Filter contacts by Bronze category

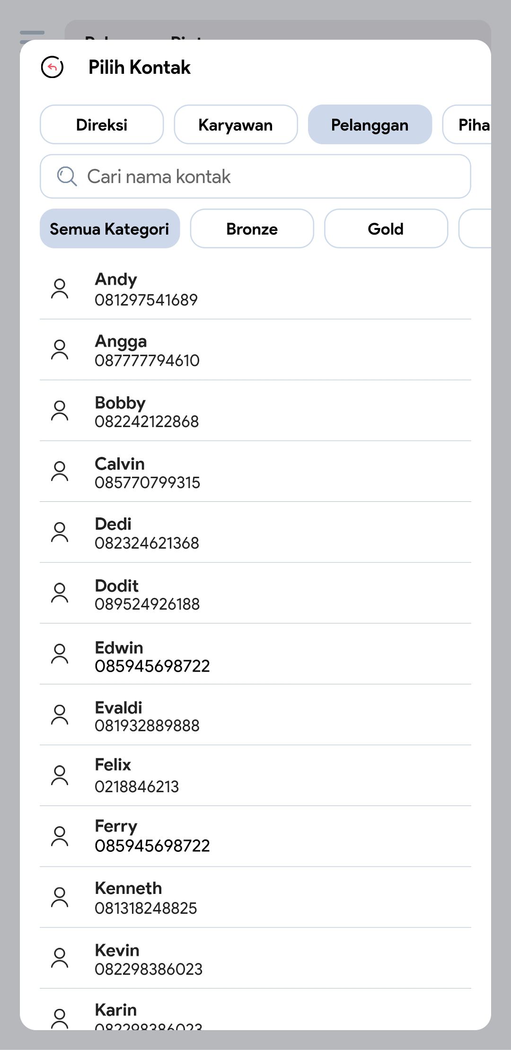tap(252, 229)
